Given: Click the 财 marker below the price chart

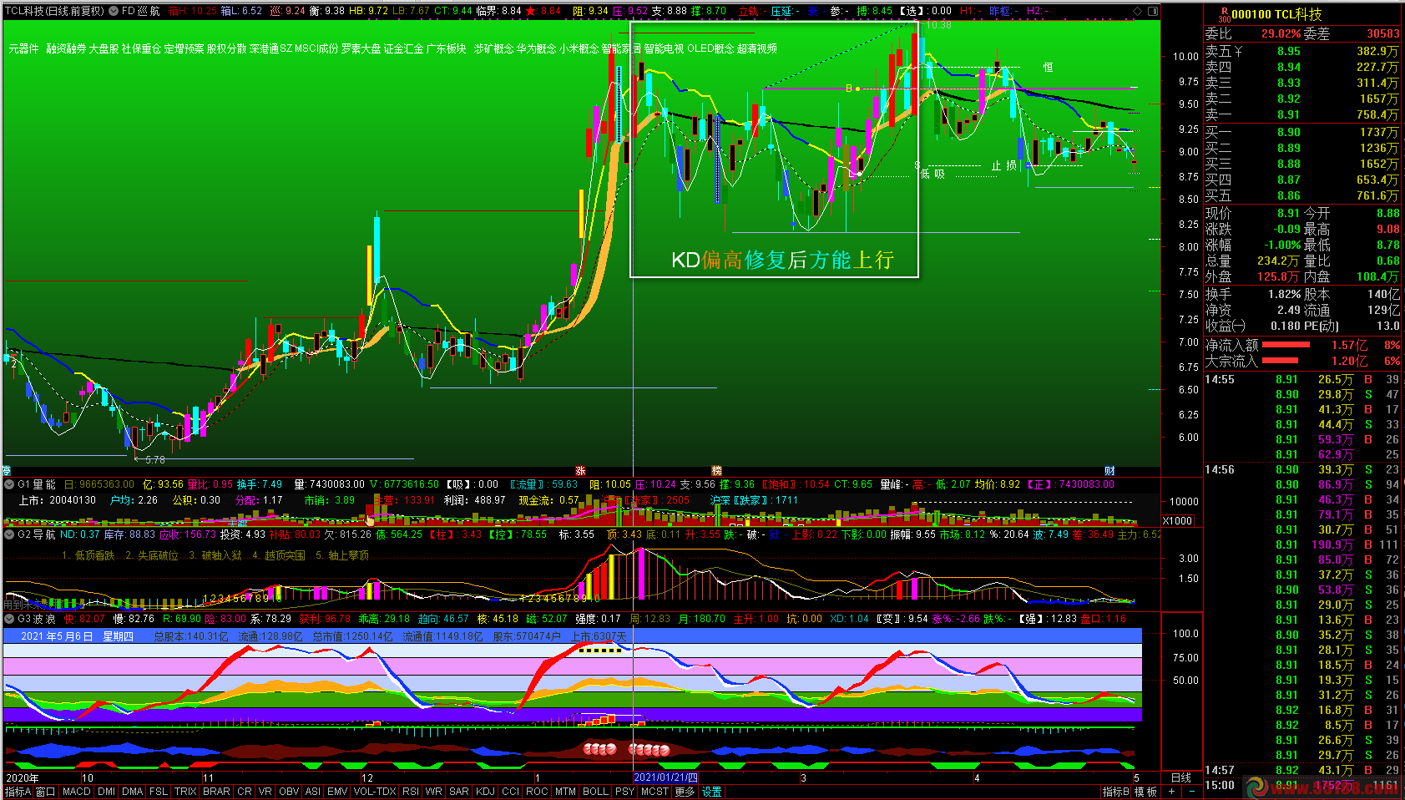Looking at the screenshot, I should 1109,471.
